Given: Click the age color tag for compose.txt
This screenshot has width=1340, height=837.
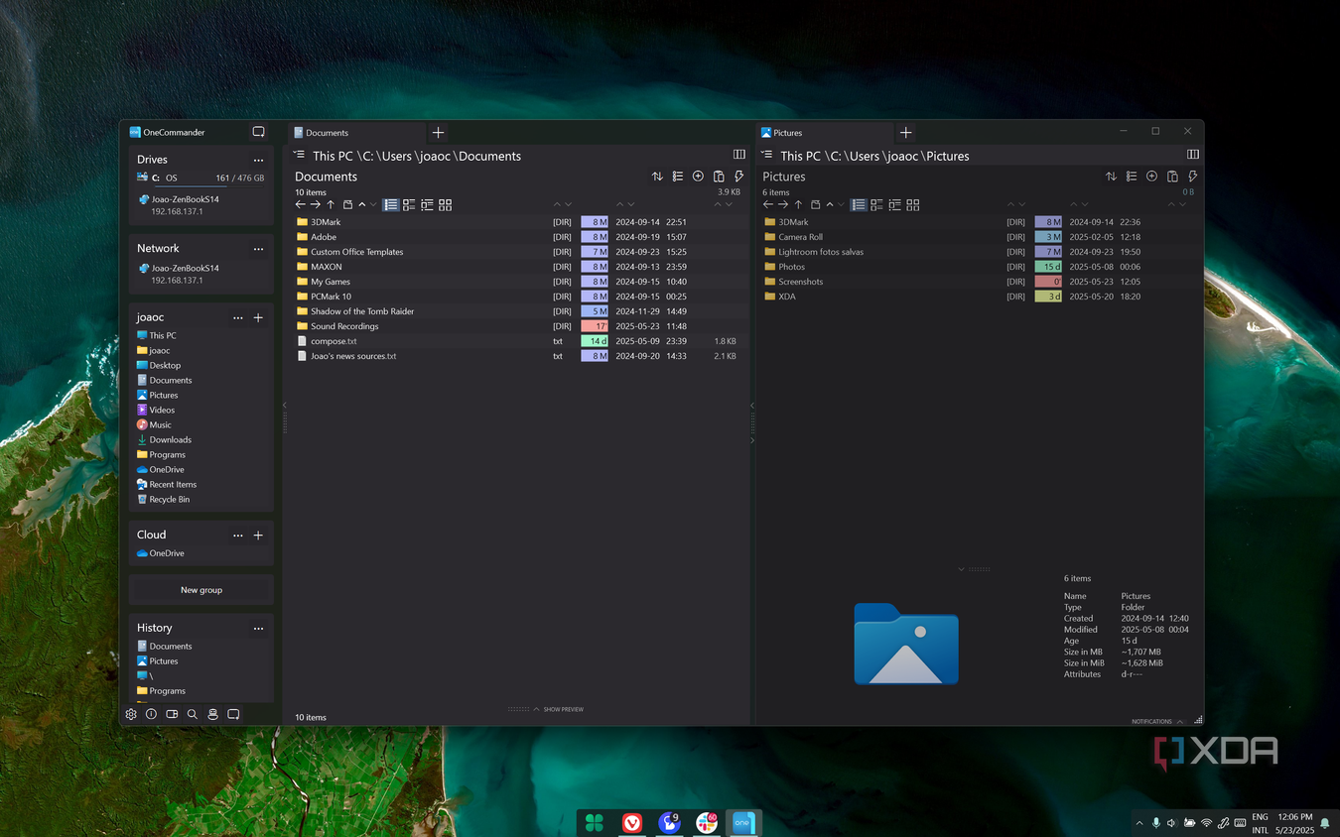Looking at the screenshot, I should 595,341.
